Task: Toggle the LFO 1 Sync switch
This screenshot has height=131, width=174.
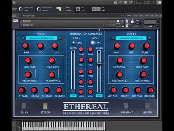Action: [x=74, y=43]
